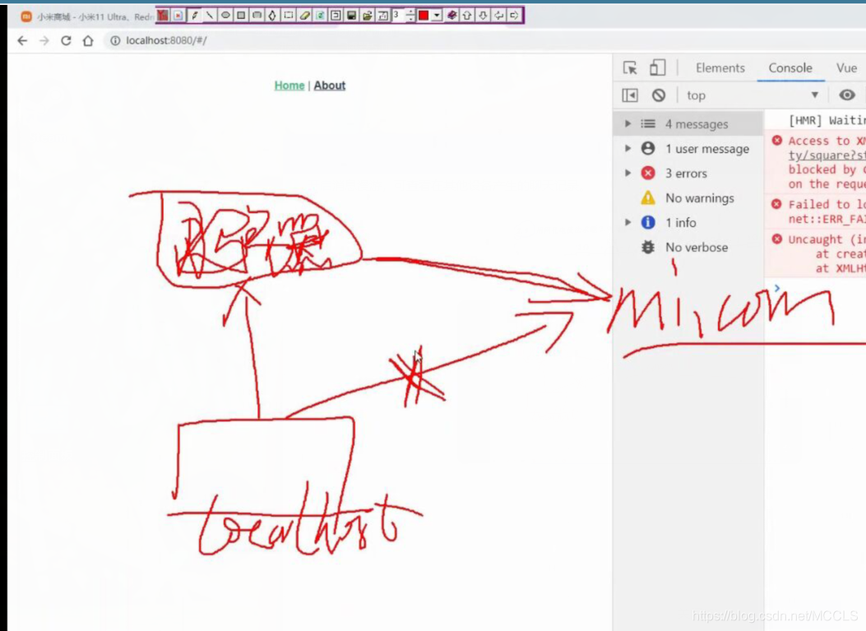Open the pen color dropdown arrow
This screenshot has height=631, width=866.
(x=437, y=16)
